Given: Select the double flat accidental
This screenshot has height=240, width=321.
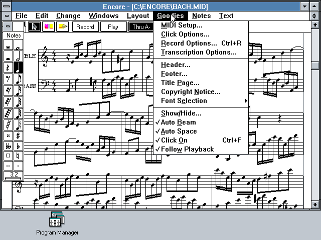Looking at the screenshot, I should pos(9,146).
